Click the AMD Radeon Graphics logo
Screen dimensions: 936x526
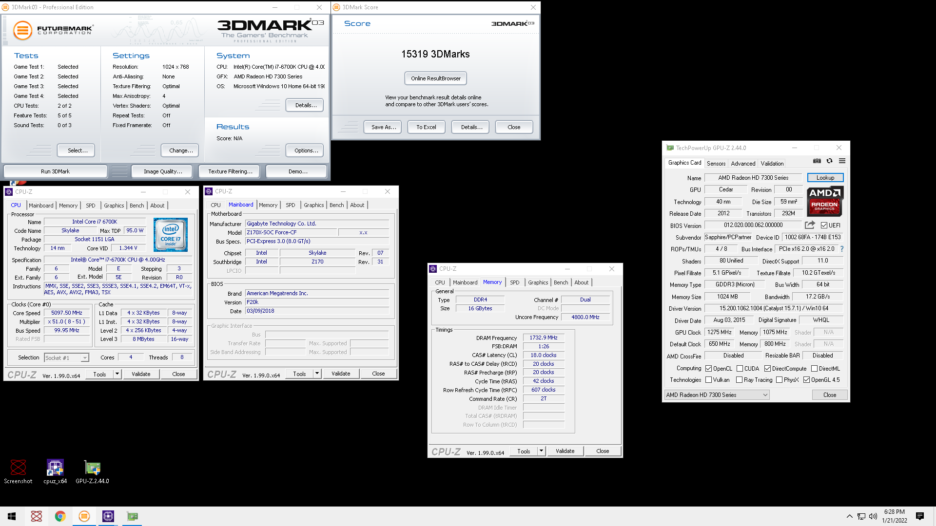point(824,201)
